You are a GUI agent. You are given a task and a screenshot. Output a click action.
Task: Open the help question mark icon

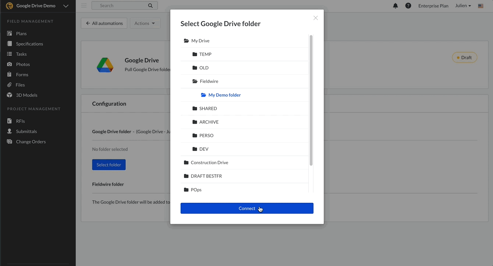coord(408,6)
